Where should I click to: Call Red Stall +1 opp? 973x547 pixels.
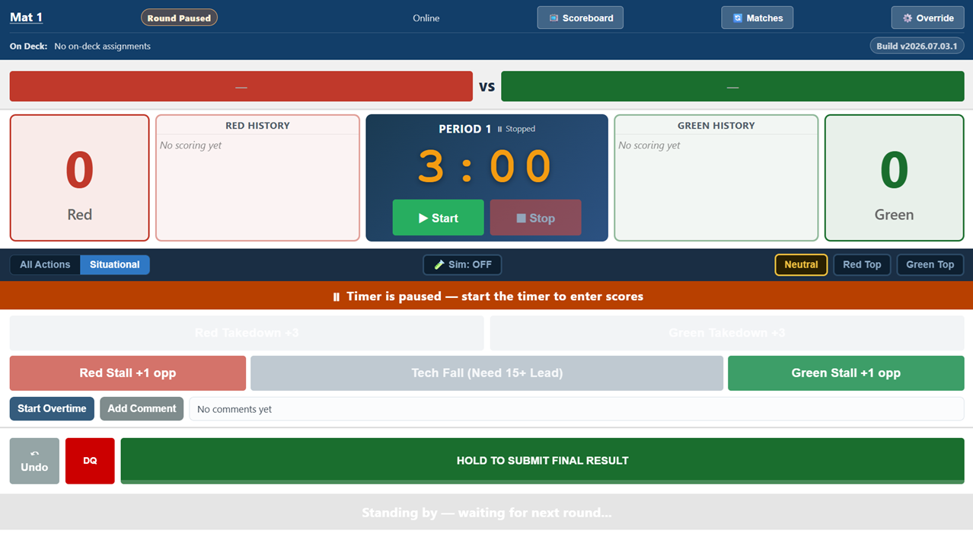[x=128, y=373]
